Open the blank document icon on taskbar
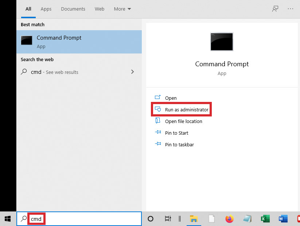 (x=212, y=219)
